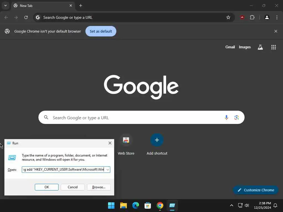Viewport: 283px width, 212px height.
Task: Show hidden system tray icons
Action: click(x=231, y=205)
